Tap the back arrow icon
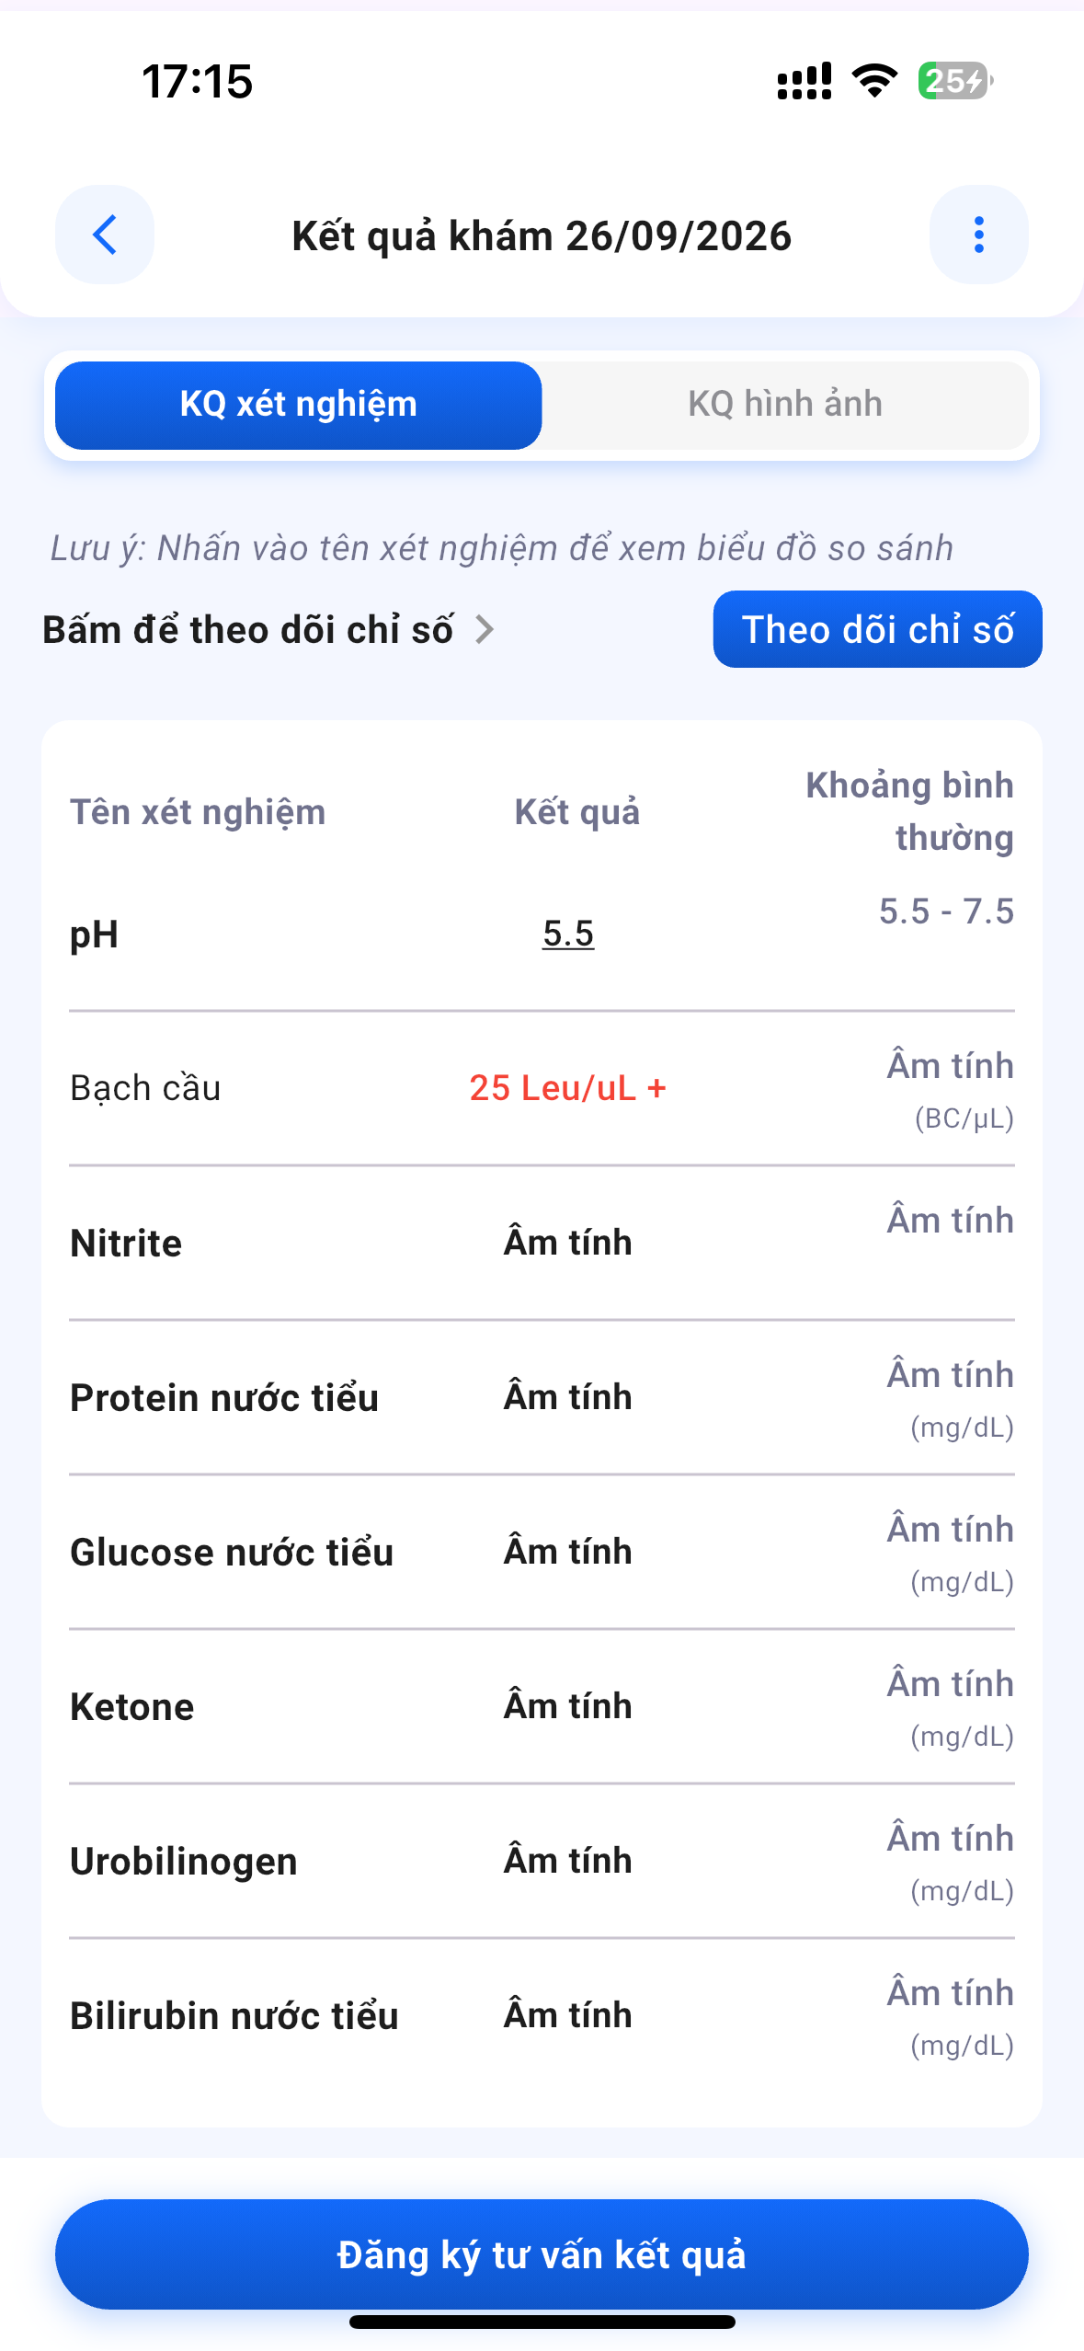This screenshot has width=1084, height=2351. pyautogui.click(x=105, y=235)
